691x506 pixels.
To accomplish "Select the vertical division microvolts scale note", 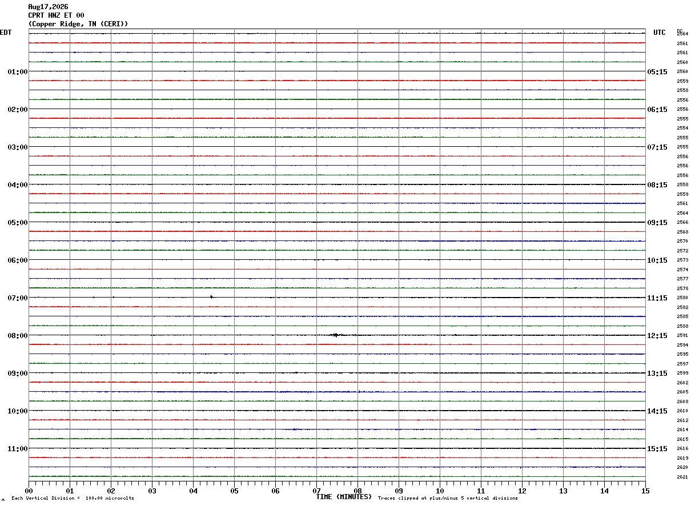I will click(x=73, y=499).
